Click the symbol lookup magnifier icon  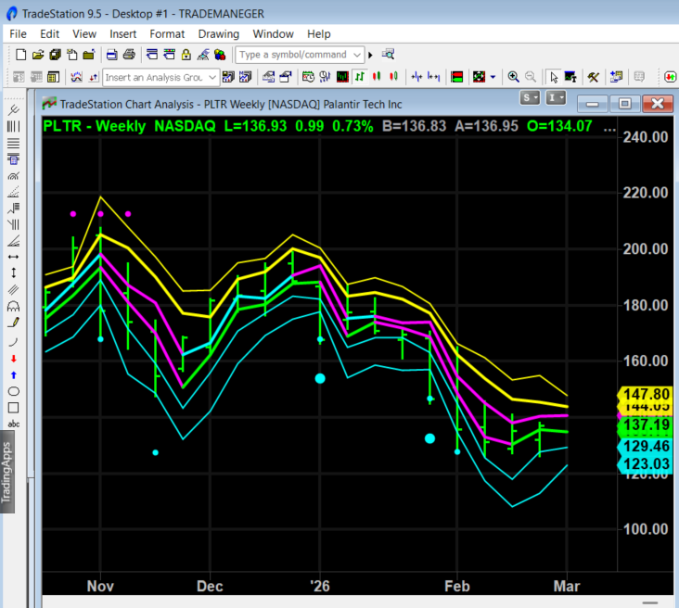point(388,55)
